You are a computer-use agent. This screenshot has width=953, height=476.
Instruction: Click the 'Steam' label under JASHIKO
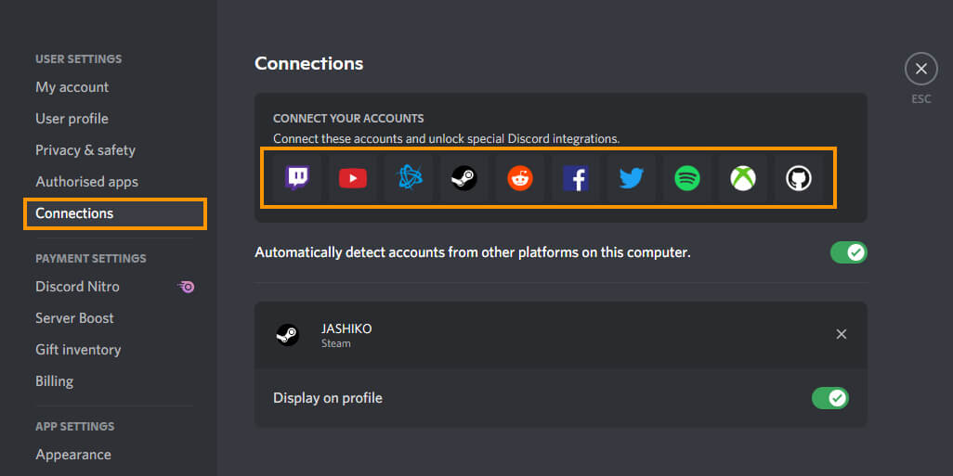(335, 343)
